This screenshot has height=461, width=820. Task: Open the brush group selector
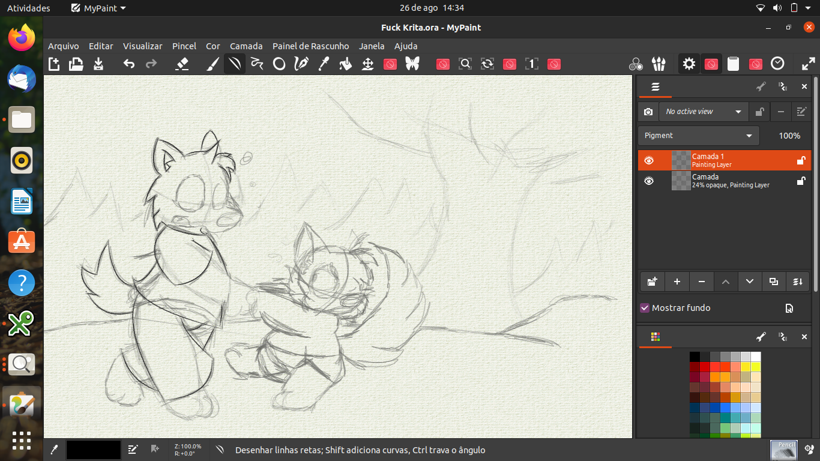(x=659, y=64)
